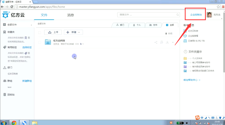Screen dimensions: 225x125
Task: Click the browser back arrow
Action: [2, 7]
